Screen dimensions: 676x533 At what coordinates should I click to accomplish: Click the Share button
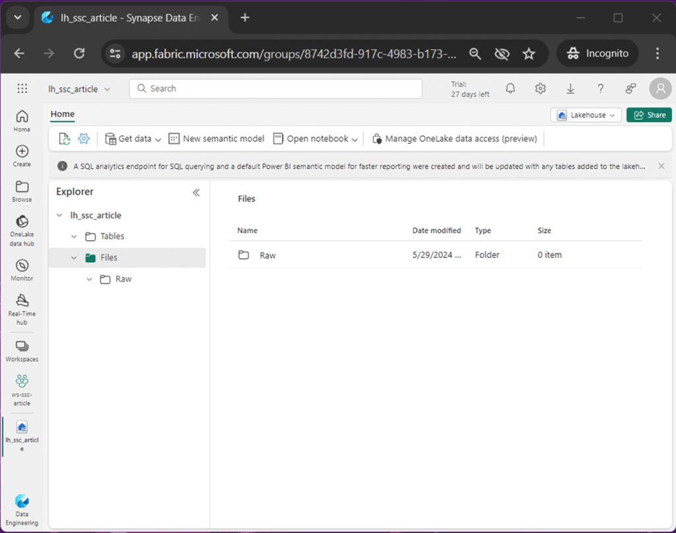coord(649,114)
